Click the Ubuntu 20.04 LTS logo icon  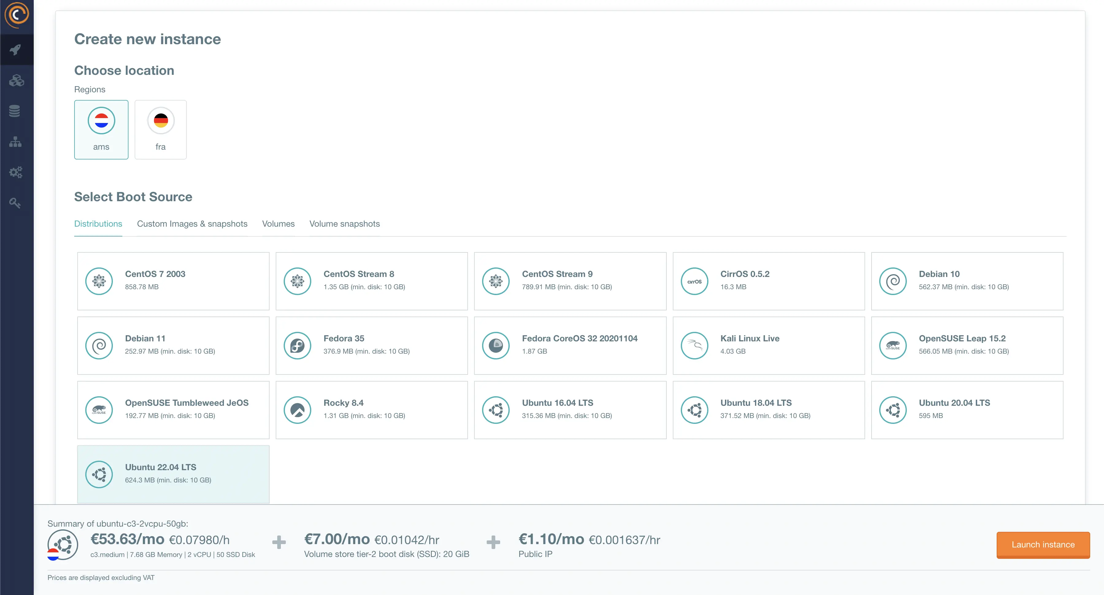tap(893, 410)
